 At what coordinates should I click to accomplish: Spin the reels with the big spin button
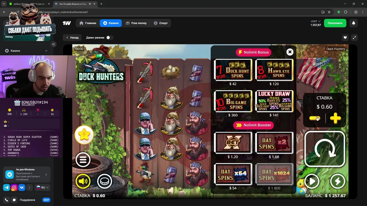point(325,149)
